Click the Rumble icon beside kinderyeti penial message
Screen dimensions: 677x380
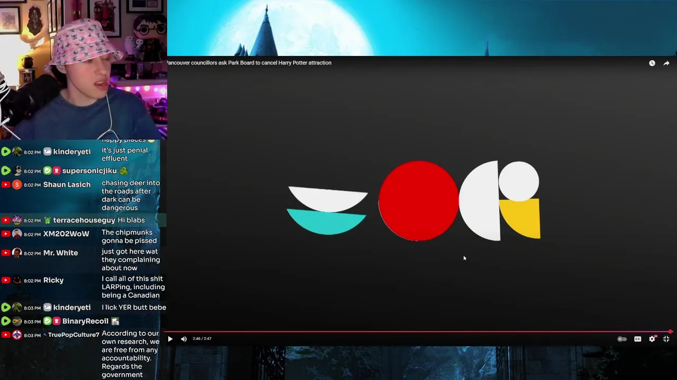6,152
